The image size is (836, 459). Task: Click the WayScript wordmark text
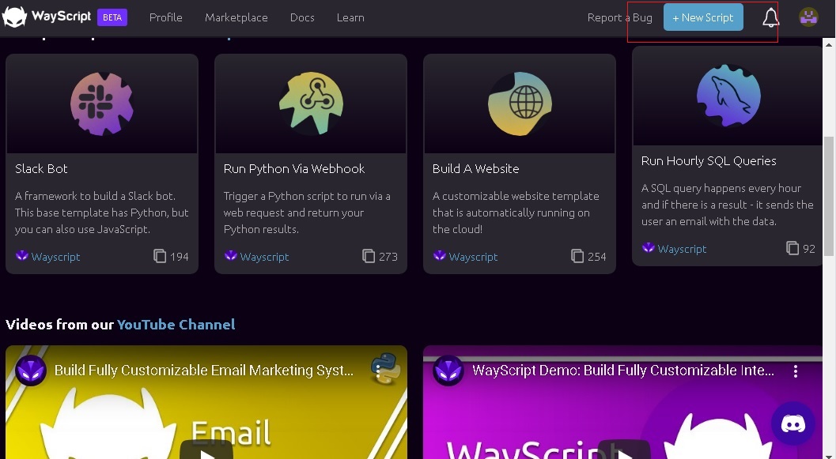(x=62, y=17)
